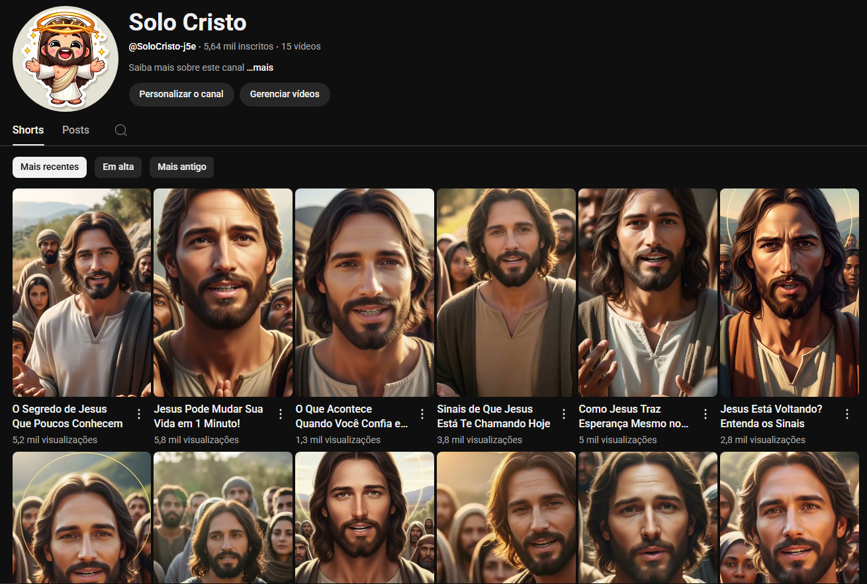Open thumbnail of "Jesus Pode Mudar Sua Vida" short

pos(223,292)
